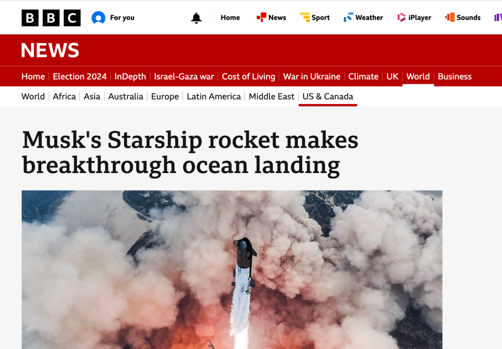Image resolution: width=502 pixels, height=349 pixels.
Task: Click the yellow Sport icon
Action: (304, 17)
